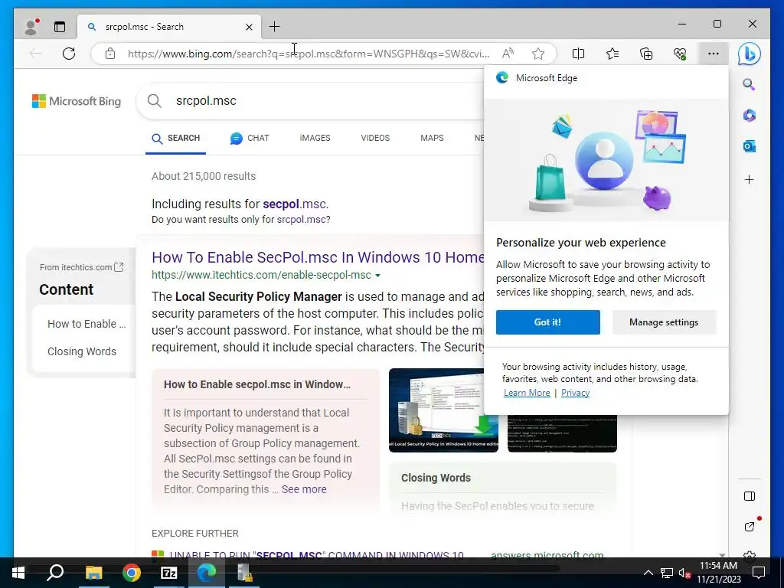Screen dimensions: 784x588
Task: Open Bing Copilot sidebar button
Action: pyautogui.click(x=749, y=54)
